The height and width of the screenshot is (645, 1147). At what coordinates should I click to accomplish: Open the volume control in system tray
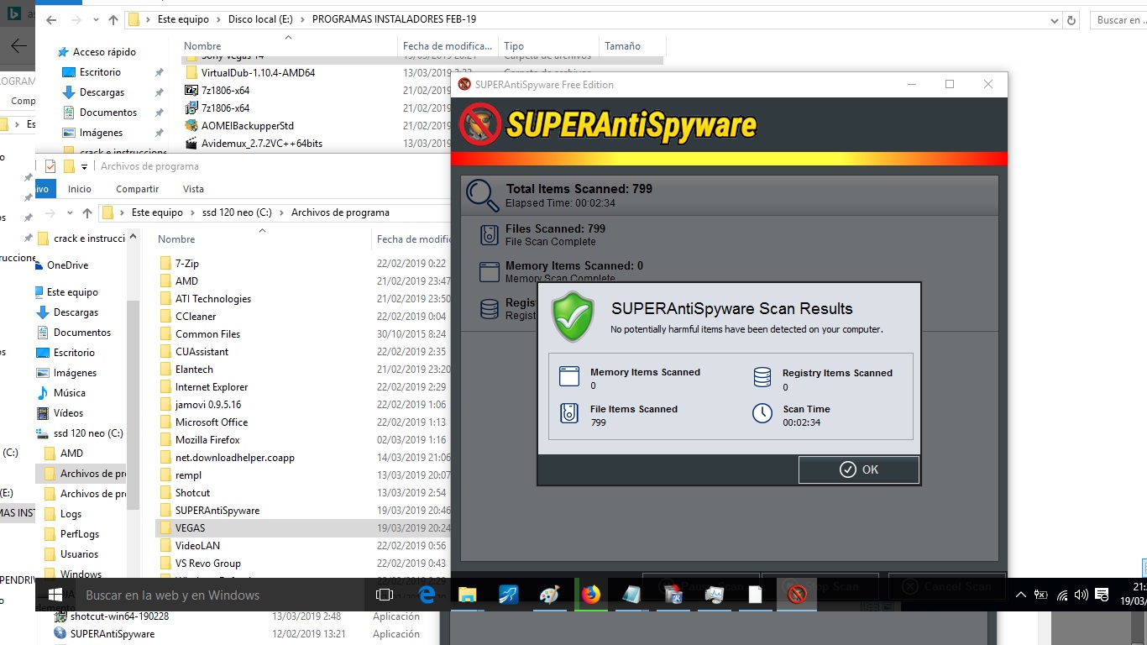click(x=1081, y=595)
